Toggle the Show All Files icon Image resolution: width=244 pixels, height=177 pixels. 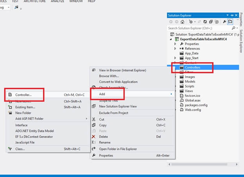pos(217,22)
